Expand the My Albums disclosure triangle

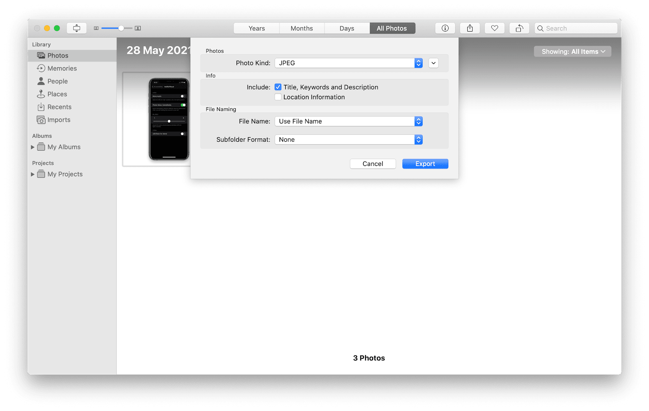click(33, 147)
